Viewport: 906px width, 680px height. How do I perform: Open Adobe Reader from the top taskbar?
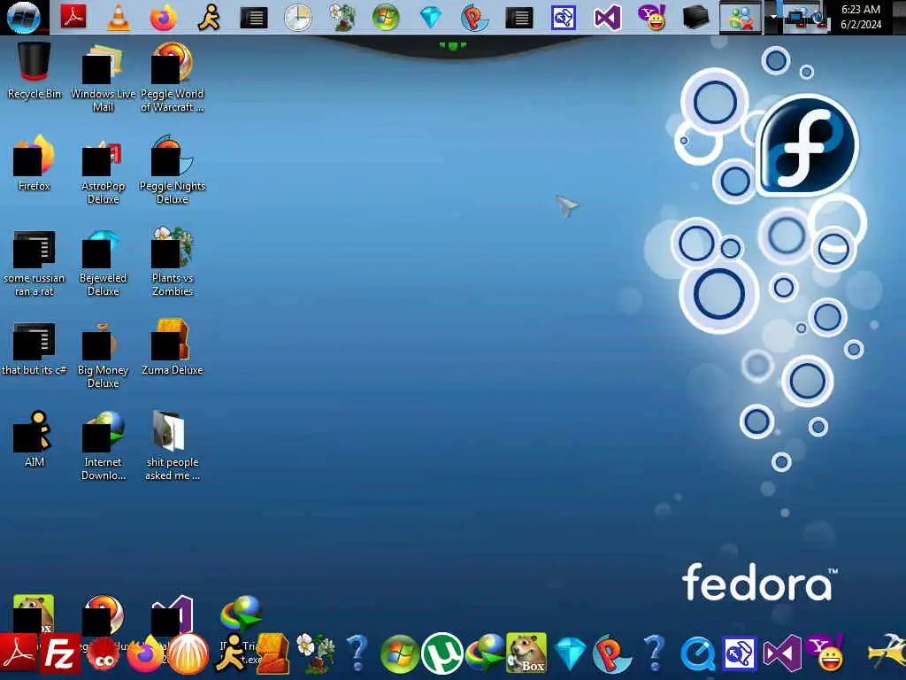(73, 18)
